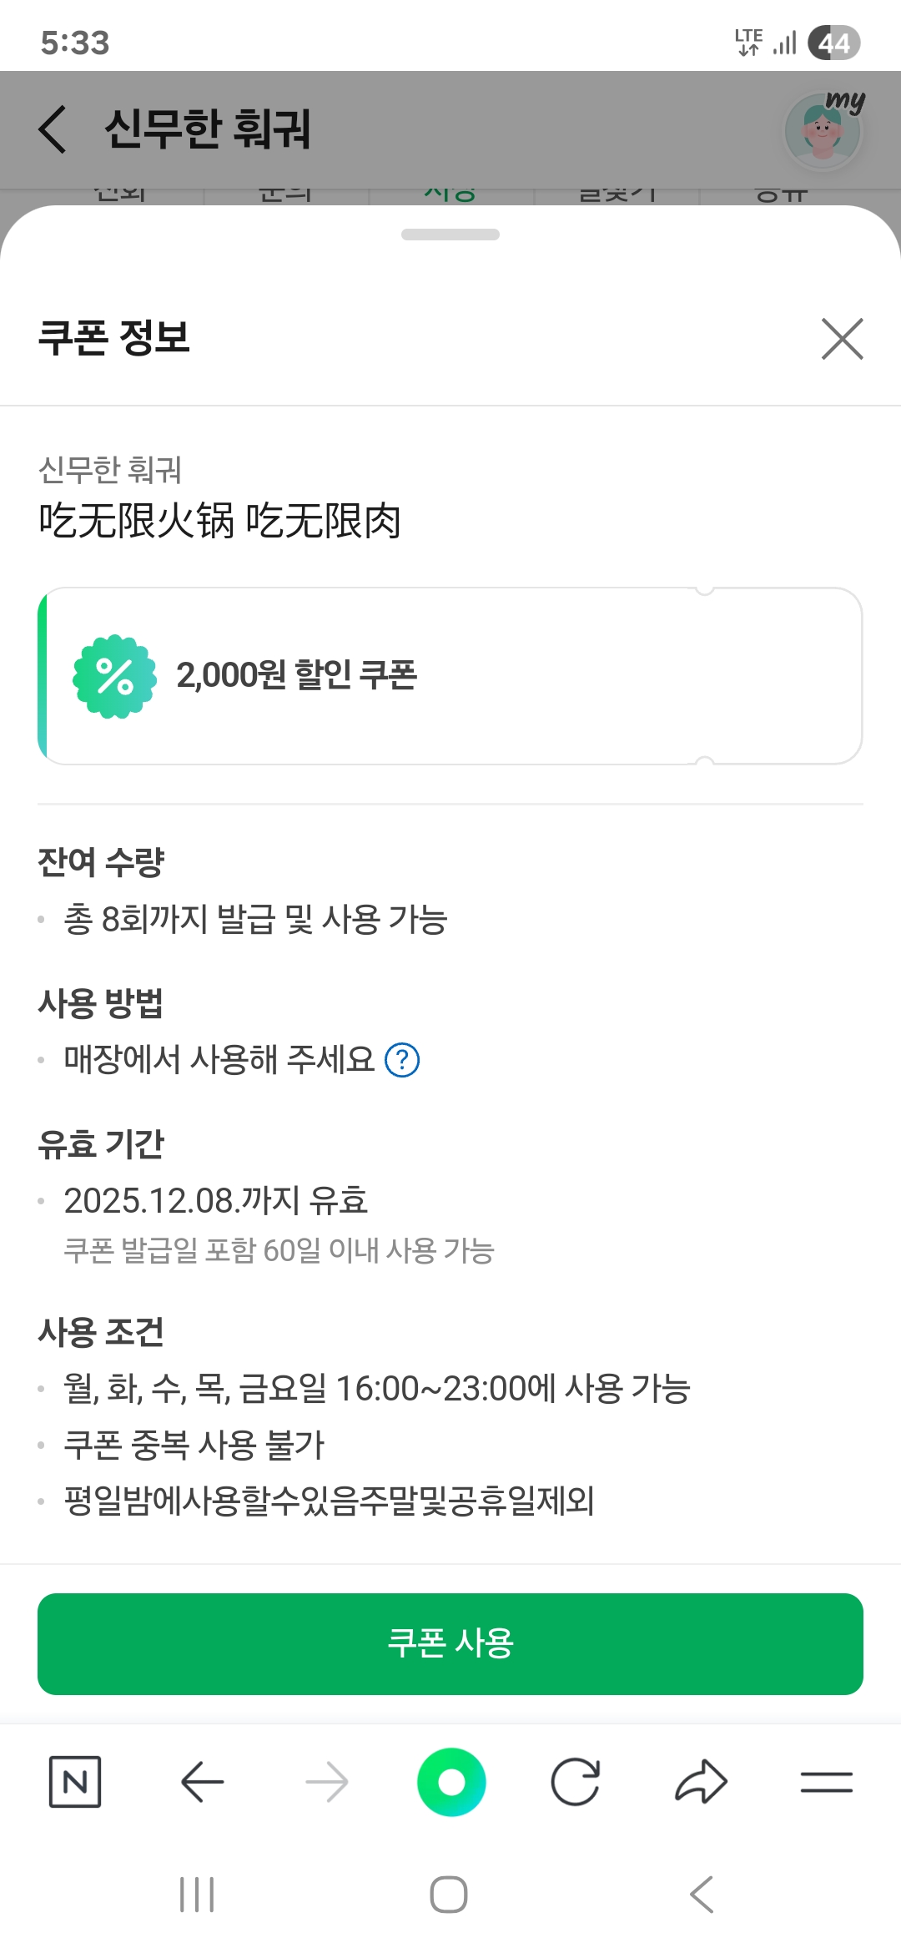Tap the bottom sheet drag handle
Image resolution: width=901 pixels, height=1953 pixels.
click(x=450, y=235)
